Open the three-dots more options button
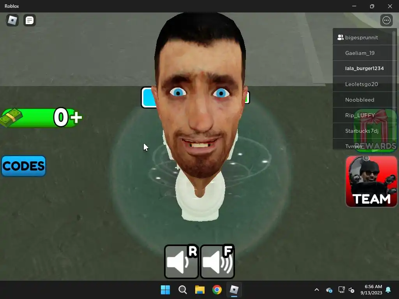This screenshot has width=399, height=299. 386,20
